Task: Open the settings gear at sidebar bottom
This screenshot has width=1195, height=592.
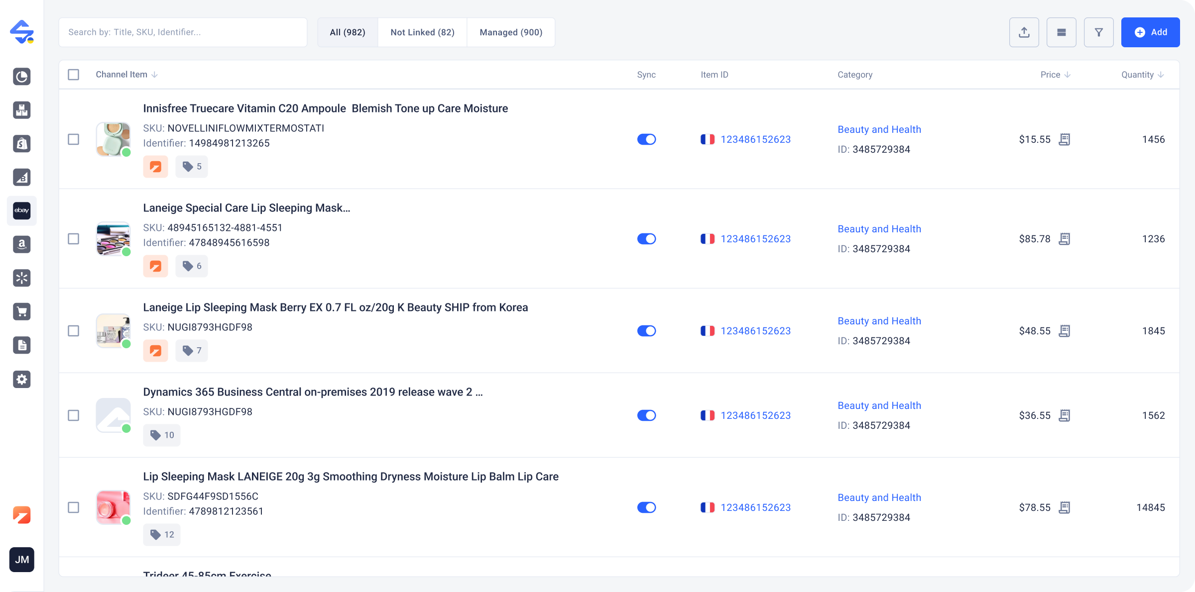Action: point(22,380)
